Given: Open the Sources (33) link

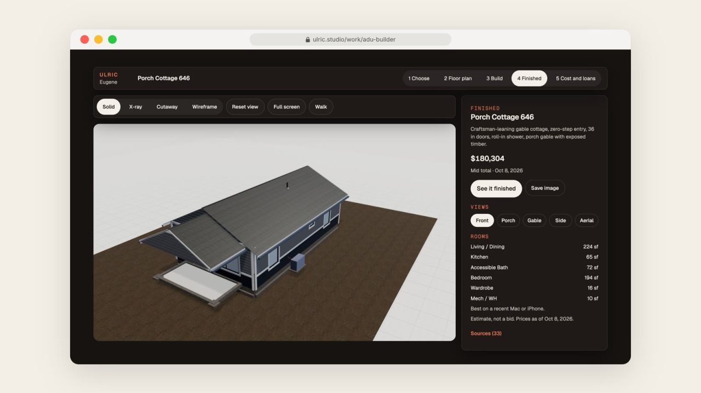Looking at the screenshot, I should [486, 333].
